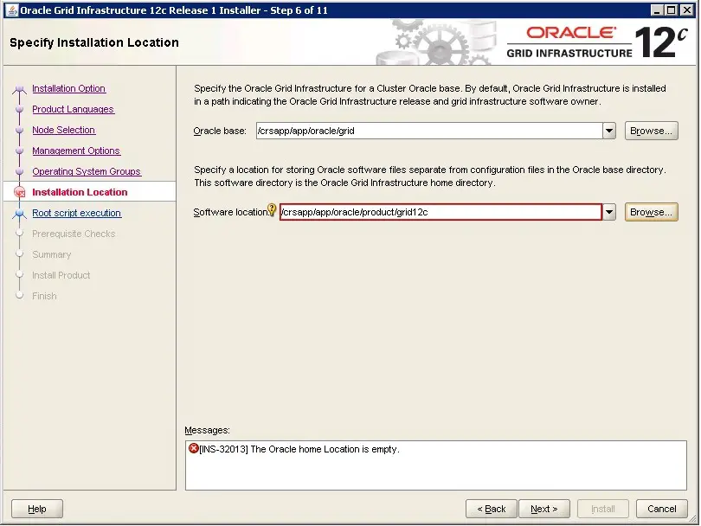Open the Software location dropdown arrow
Viewport: 701px width, 526px height.
point(609,212)
